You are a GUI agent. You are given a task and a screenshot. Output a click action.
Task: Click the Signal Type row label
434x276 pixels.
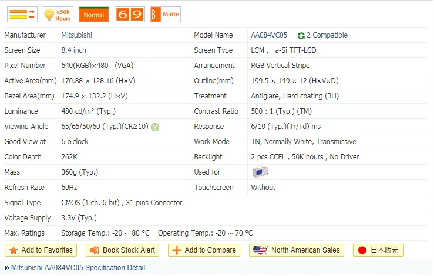(x=22, y=203)
